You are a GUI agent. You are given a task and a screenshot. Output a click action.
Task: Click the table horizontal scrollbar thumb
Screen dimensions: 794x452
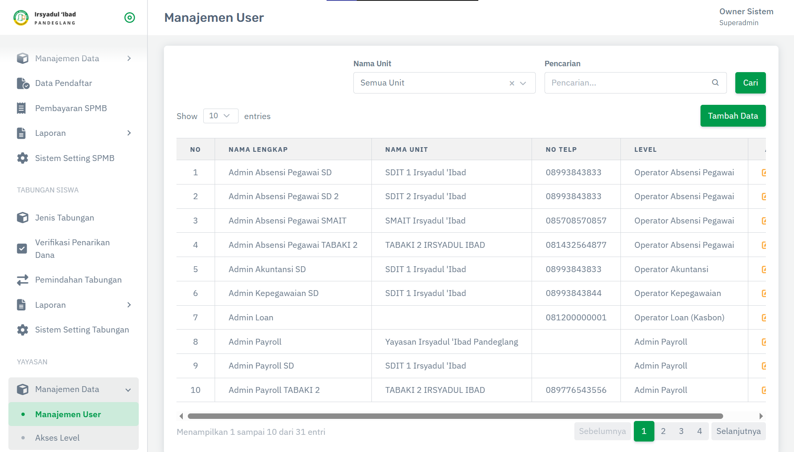tap(455, 416)
